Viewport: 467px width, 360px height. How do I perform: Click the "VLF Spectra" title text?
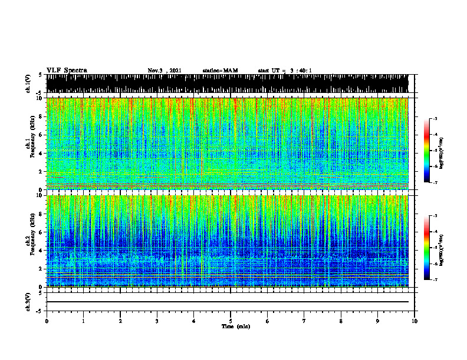[67, 71]
